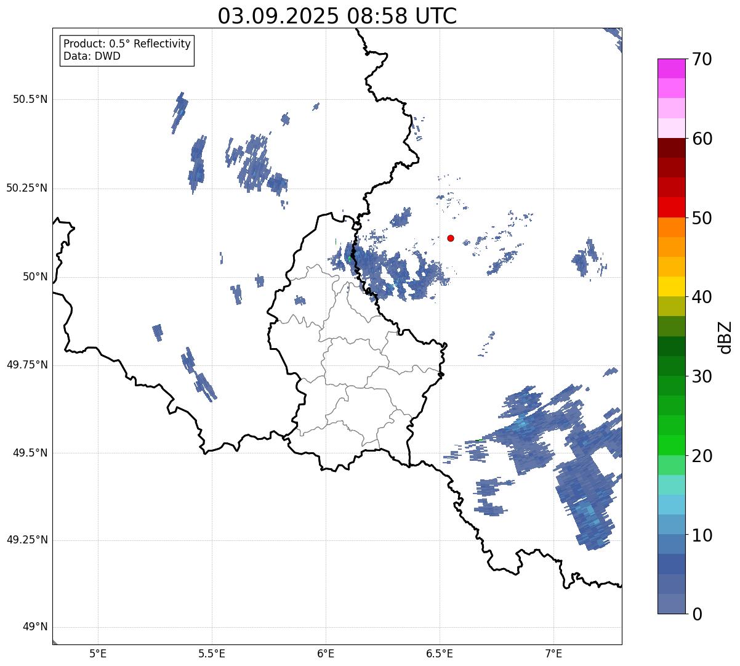Screen dimensions: 740x666
Task: Click the dark maroon colorbar swatch below 60
Action: click(x=672, y=148)
